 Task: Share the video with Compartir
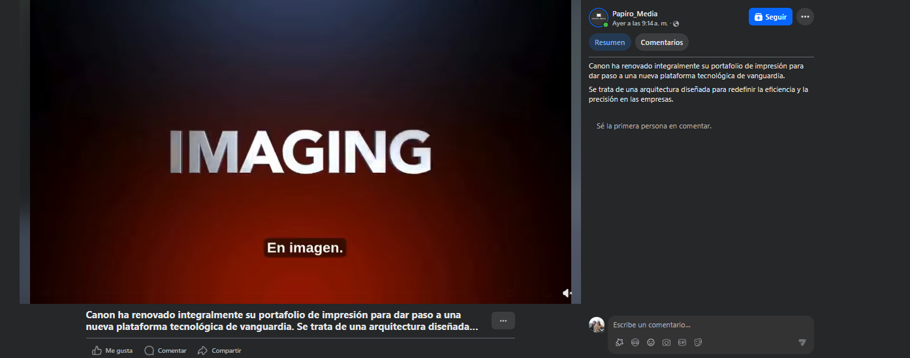pos(219,350)
